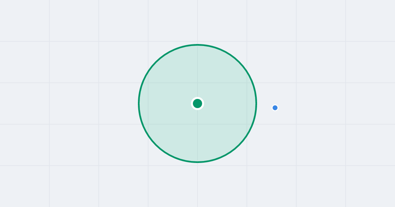Click the empty background cell in the top-left corner
Screen dimensions: 395x207
click(x=25, y=21)
